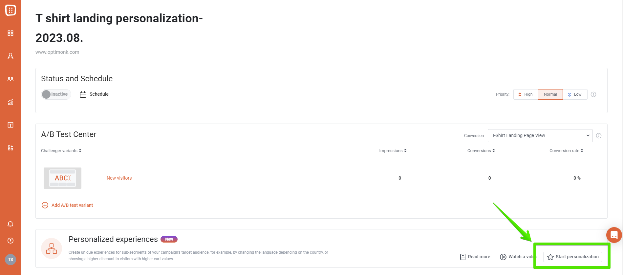Screen dimensions: 623x275
Task: Sort by Conversion rate column
Action: pyautogui.click(x=566, y=151)
